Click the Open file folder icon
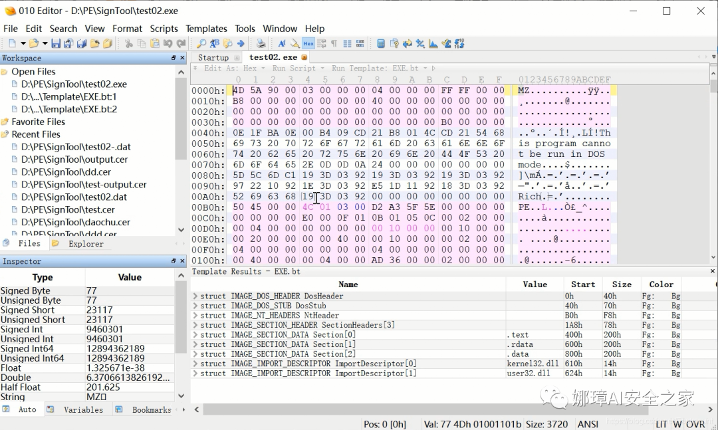 click(x=34, y=43)
